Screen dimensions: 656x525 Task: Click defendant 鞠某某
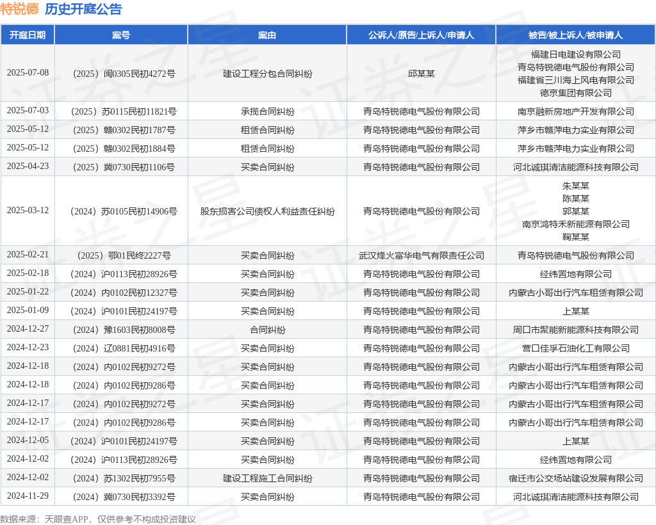[x=576, y=238]
